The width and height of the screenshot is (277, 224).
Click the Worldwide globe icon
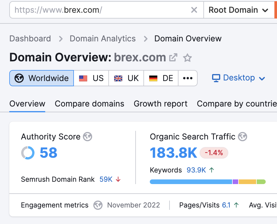pos(19,78)
